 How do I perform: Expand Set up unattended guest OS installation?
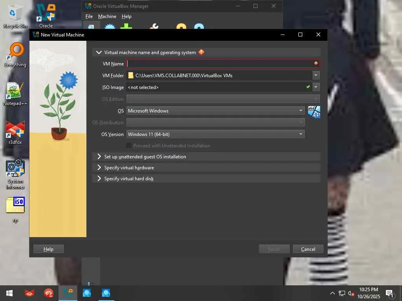(99, 156)
